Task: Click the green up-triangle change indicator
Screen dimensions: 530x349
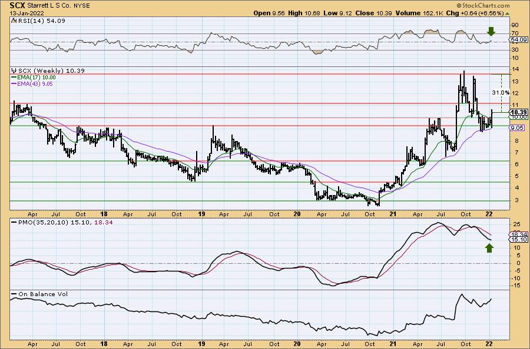Action: [507, 14]
